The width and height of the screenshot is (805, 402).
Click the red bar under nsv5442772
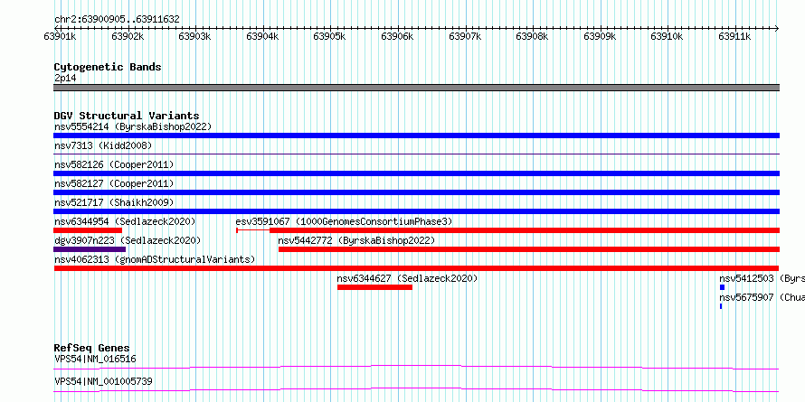pos(529,249)
